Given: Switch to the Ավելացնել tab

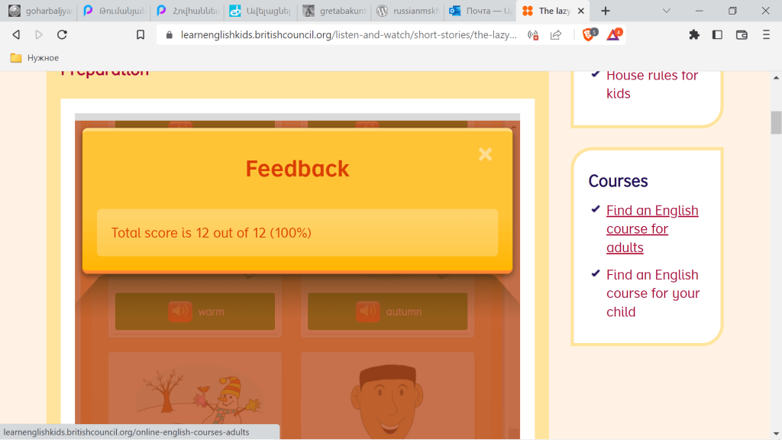Looking at the screenshot, I should pyautogui.click(x=261, y=11).
